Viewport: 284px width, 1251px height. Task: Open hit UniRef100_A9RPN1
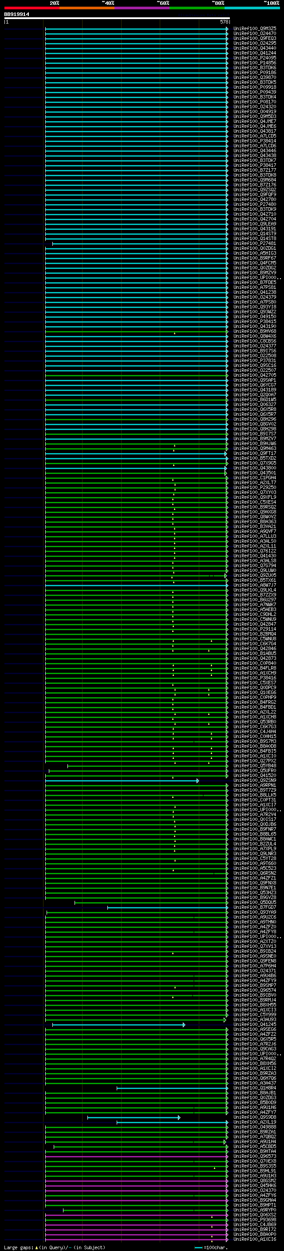pyautogui.click(x=255, y=785)
